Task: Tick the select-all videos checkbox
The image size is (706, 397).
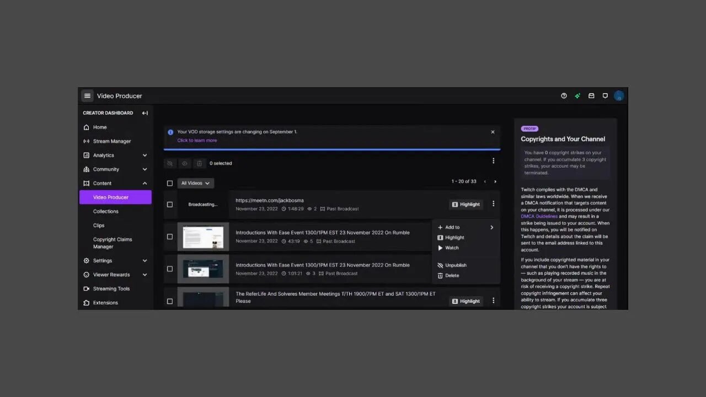Action: tap(170, 184)
